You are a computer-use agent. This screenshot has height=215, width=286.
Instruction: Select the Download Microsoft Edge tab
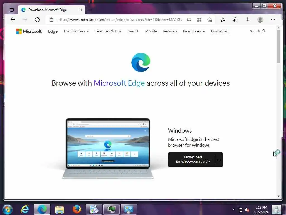pos(52,10)
